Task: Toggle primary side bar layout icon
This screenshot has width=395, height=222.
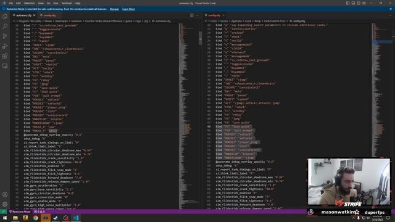Action: click(347, 3)
